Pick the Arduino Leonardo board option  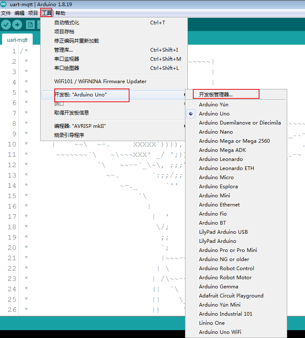[221, 159]
